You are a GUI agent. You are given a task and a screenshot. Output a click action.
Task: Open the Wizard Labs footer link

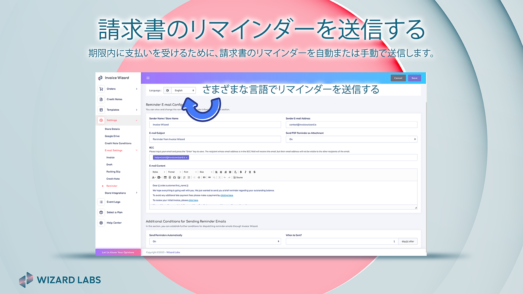173,252
